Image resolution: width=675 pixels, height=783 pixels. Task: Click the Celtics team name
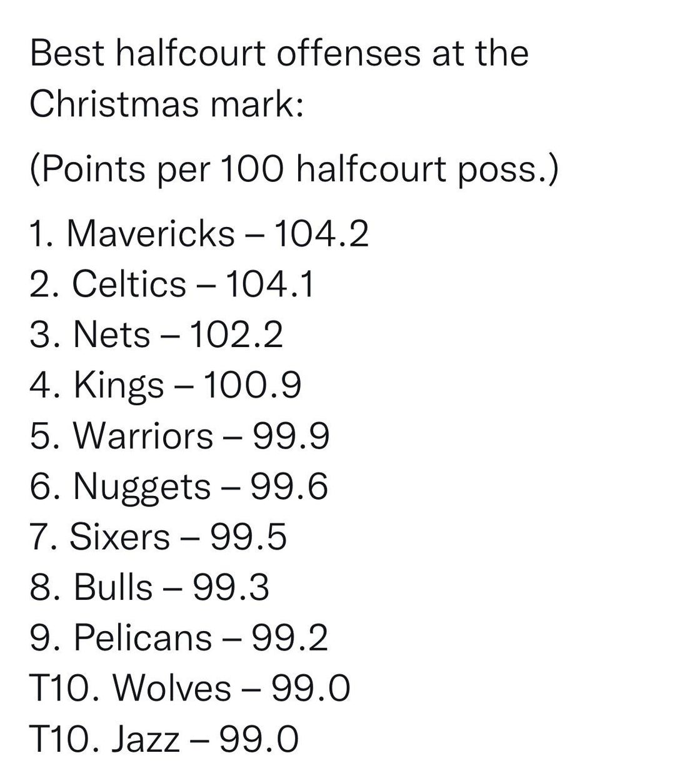pyautogui.click(x=129, y=284)
